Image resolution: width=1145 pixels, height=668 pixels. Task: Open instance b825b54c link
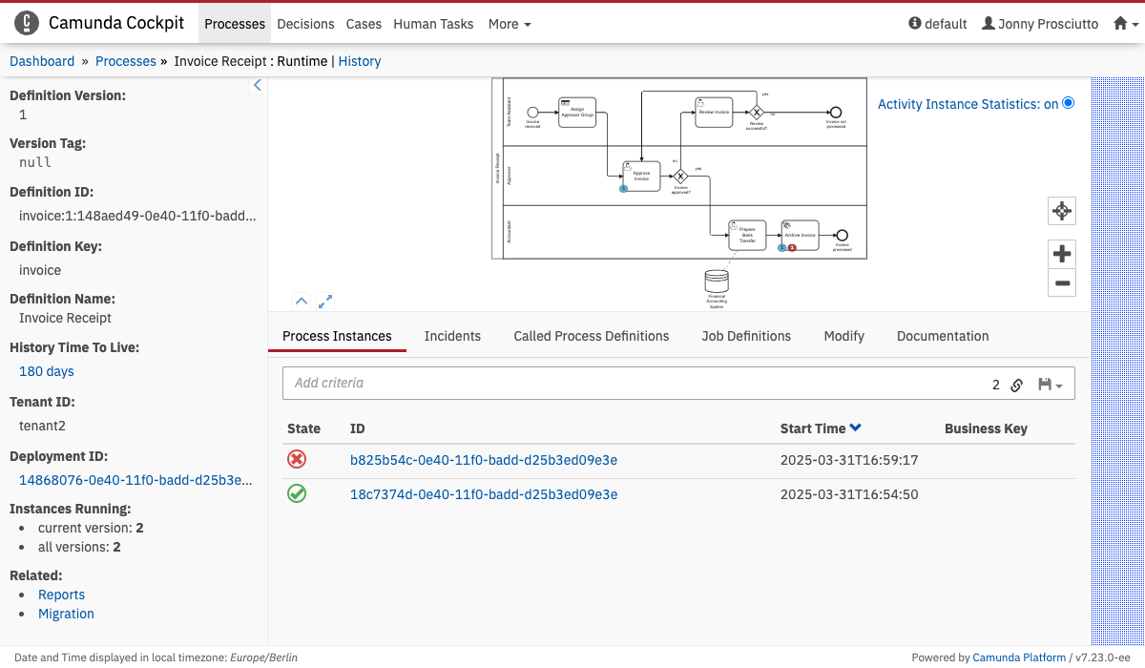(483, 460)
